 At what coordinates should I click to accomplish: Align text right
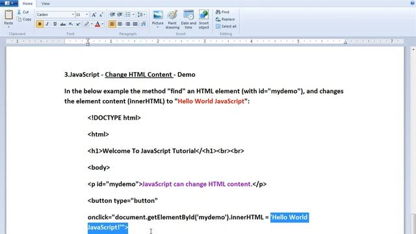[127, 24]
